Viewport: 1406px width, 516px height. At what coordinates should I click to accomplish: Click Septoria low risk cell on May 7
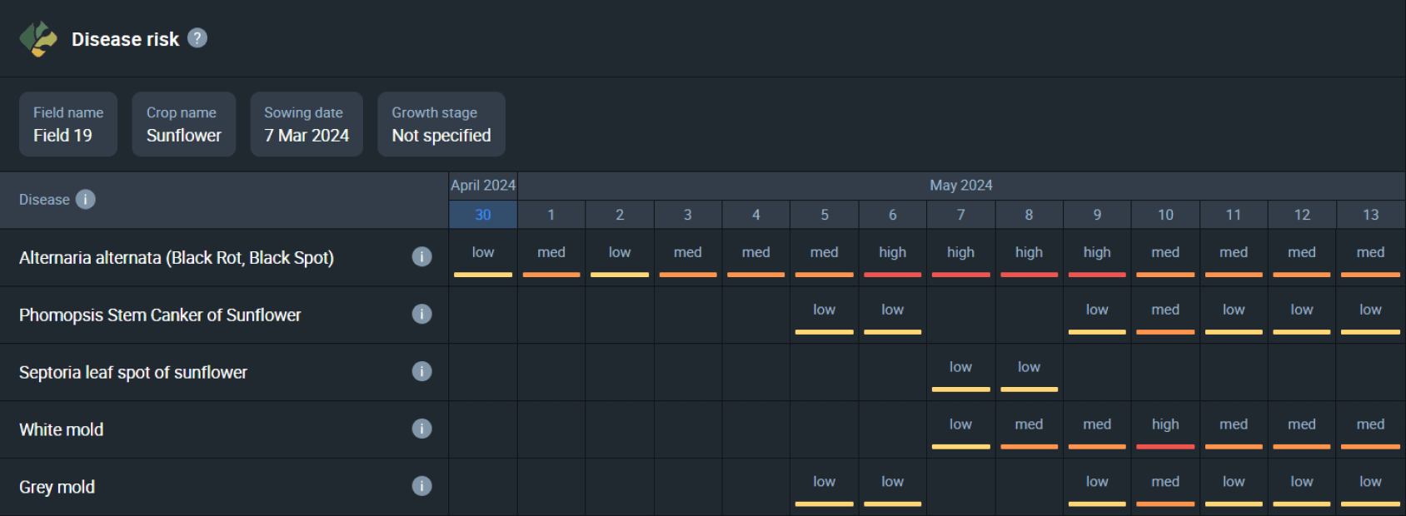point(961,373)
